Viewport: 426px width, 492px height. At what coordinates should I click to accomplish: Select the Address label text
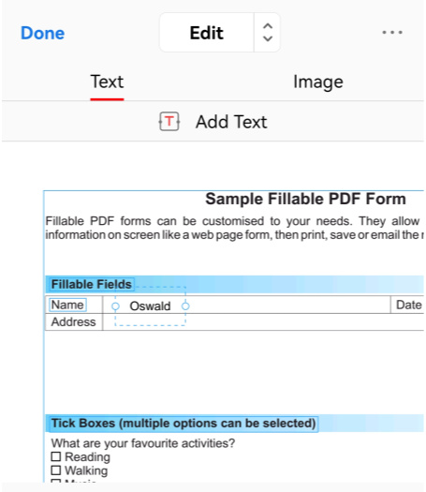pos(73,322)
